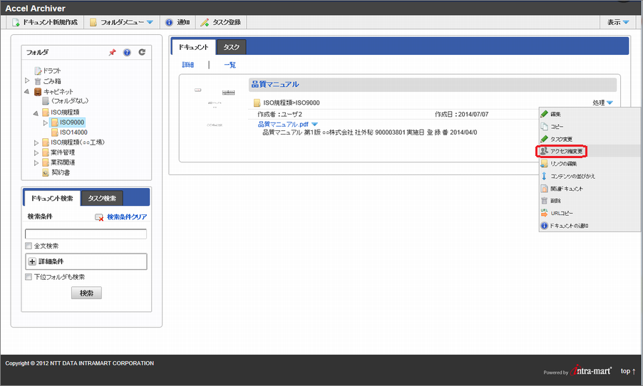Click the new document icon ドキュメント新規作成
The height and width of the screenshot is (386, 643).
point(16,23)
